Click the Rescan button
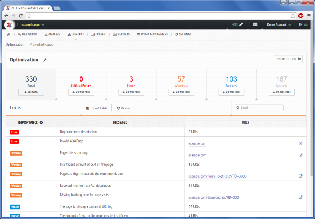This screenshot has height=219, width=315. pos(124,108)
